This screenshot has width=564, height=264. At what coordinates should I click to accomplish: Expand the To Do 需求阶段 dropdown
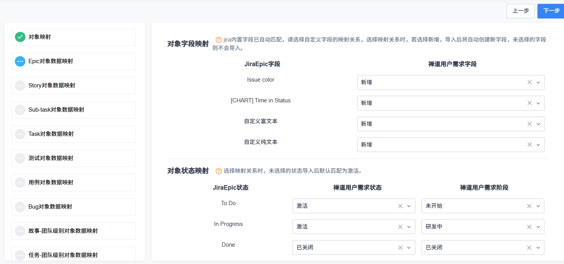click(538, 206)
